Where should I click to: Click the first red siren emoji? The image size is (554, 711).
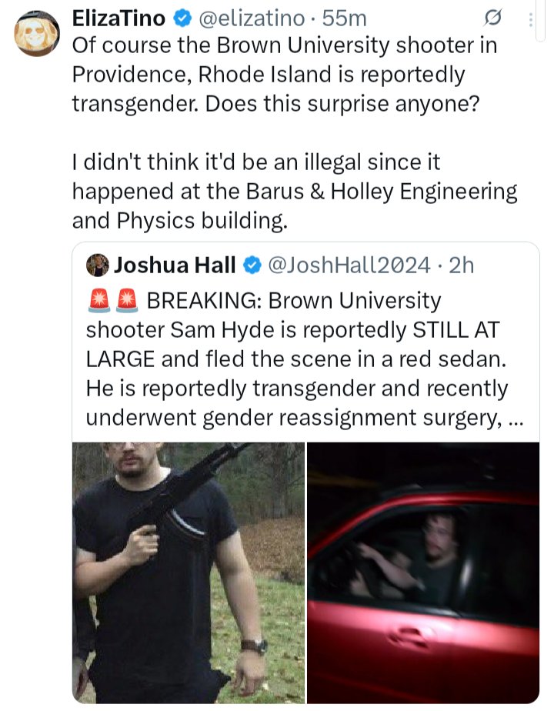[x=99, y=301]
